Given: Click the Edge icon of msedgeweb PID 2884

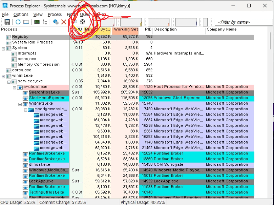Looking at the screenshot, I should pos(37,121).
